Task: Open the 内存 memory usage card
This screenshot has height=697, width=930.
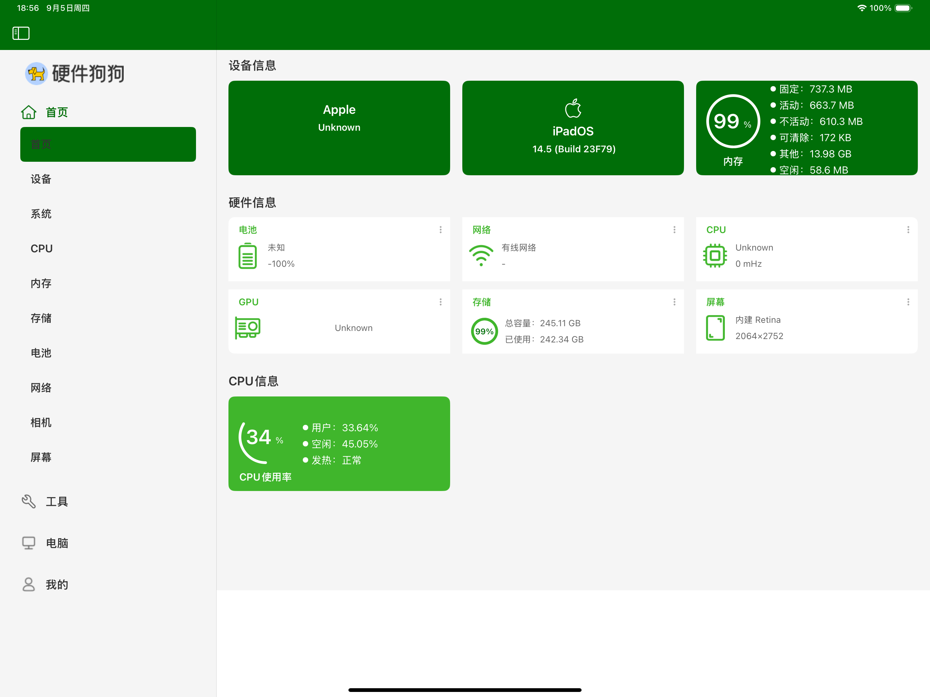Action: coord(806,128)
